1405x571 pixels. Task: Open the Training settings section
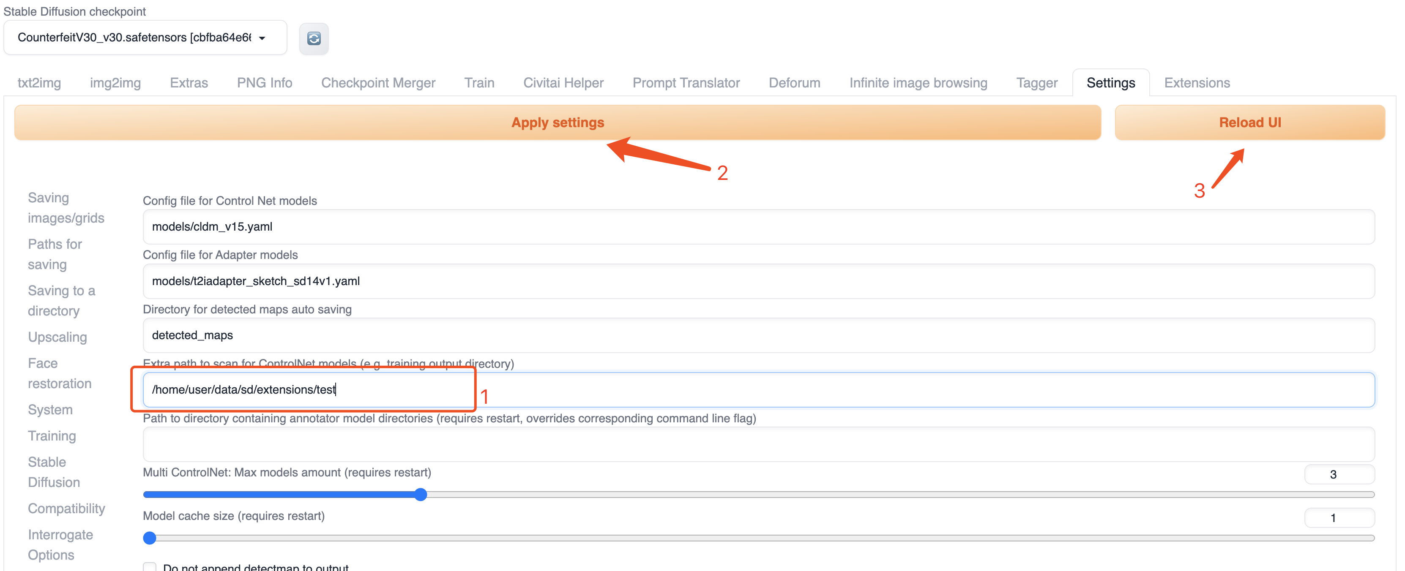click(x=52, y=436)
